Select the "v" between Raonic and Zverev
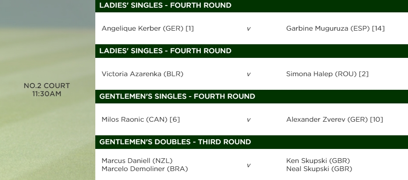Screen dimensions: 408x180 click(x=248, y=120)
